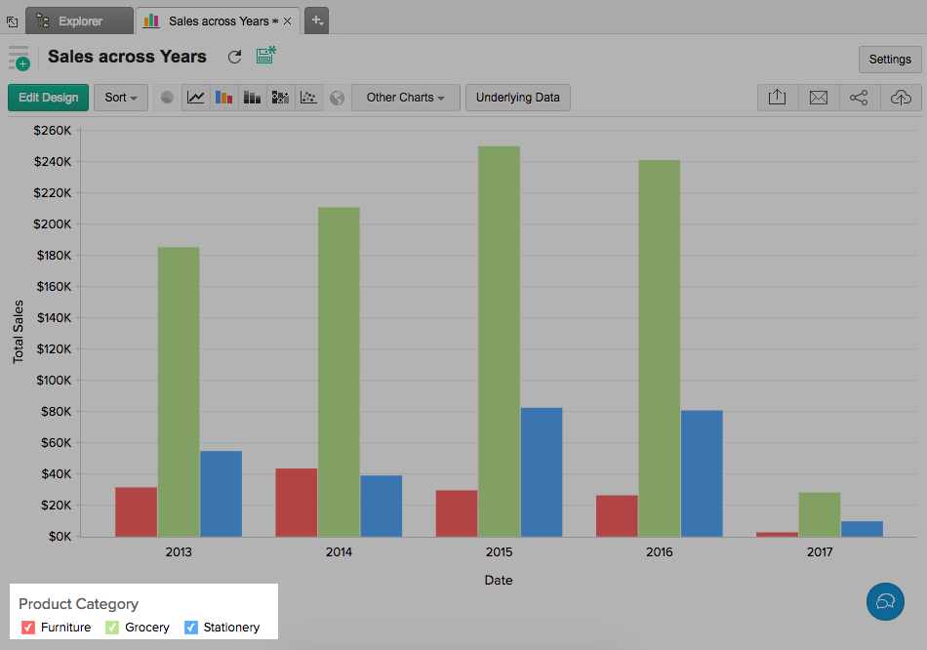Click the Edit Design button
This screenshot has width=927, height=650.
(x=48, y=98)
